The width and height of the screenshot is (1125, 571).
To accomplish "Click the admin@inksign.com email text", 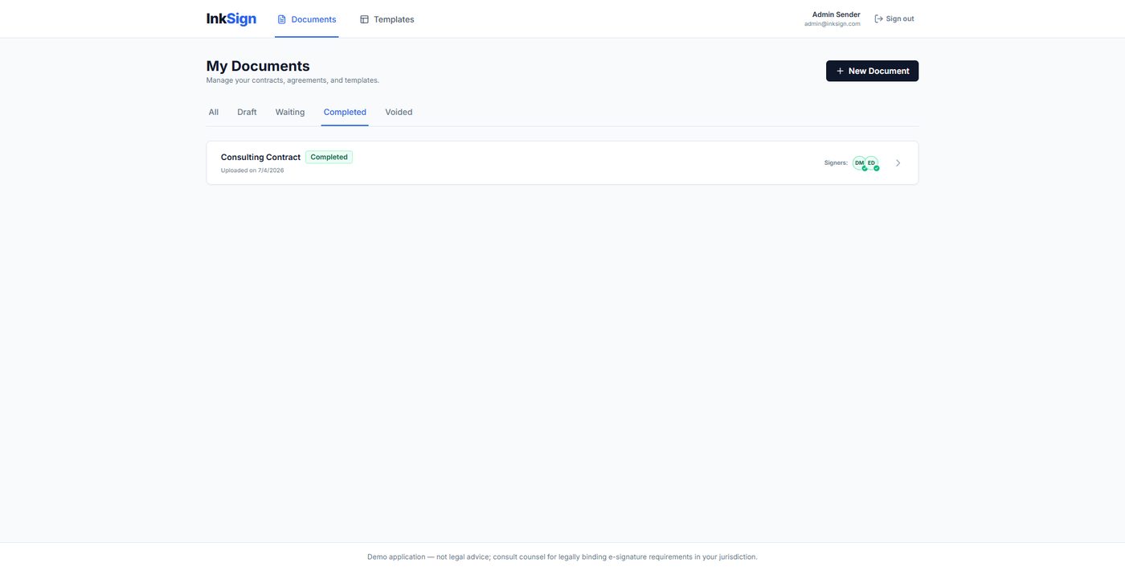I will click(x=832, y=24).
